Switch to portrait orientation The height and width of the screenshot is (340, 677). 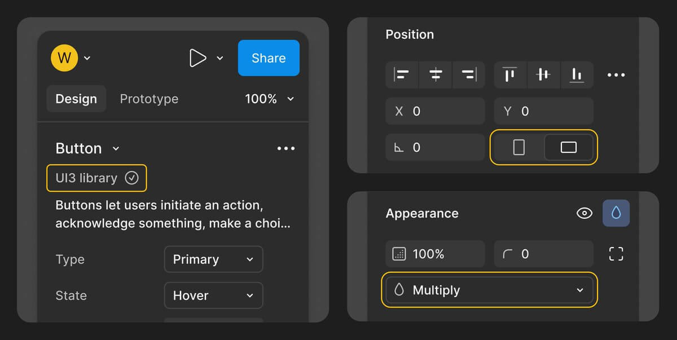(x=518, y=147)
